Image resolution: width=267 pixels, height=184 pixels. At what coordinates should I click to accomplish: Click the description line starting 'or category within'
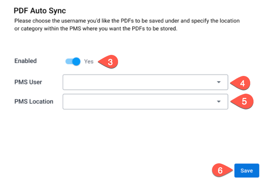coord(96,29)
